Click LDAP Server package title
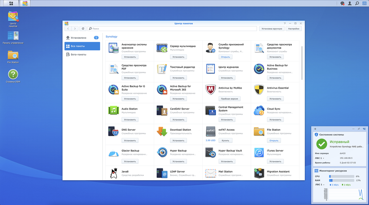The image size is (369, 205). click(177, 172)
